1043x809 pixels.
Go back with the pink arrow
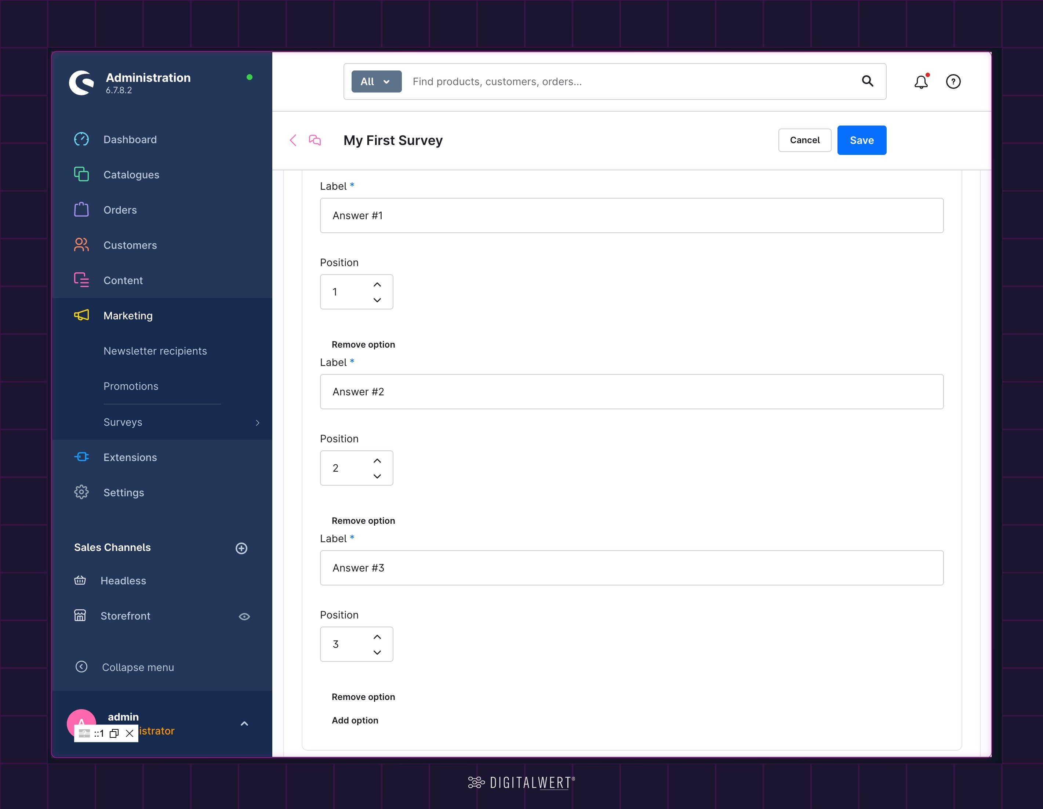coord(293,141)
